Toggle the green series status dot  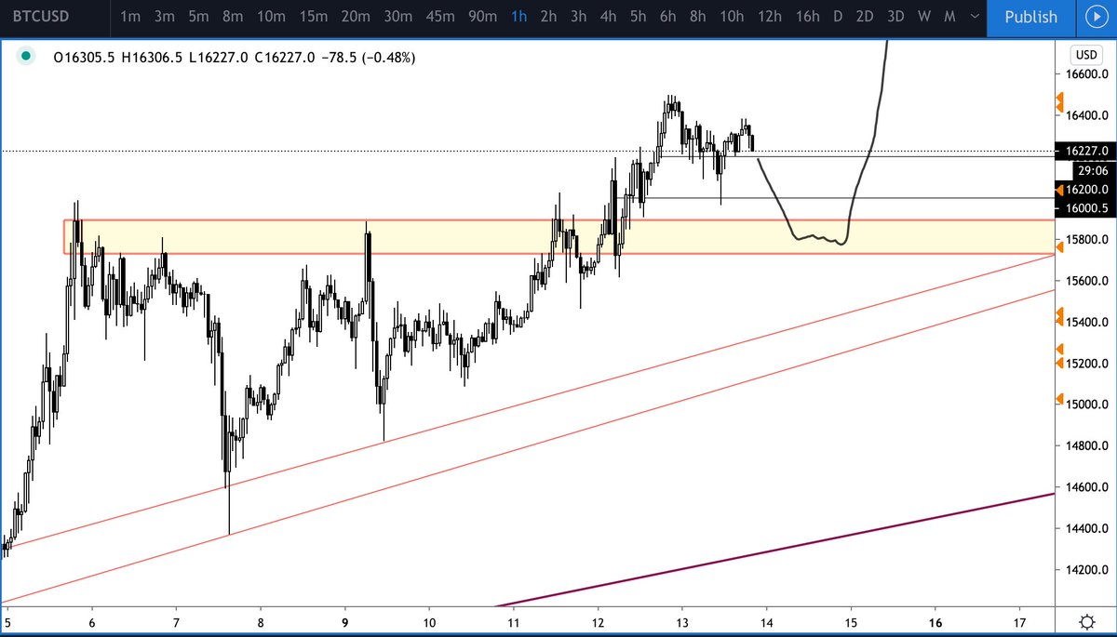[x=24, y=57]
